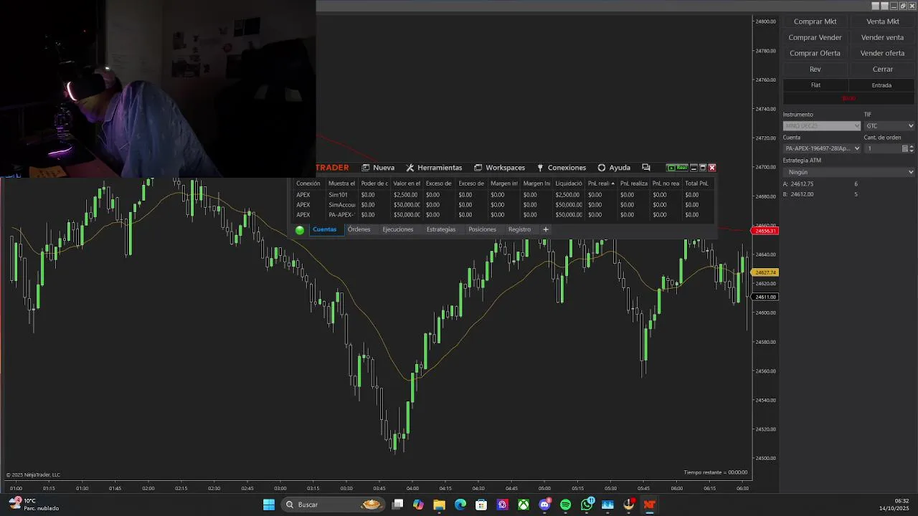This screenshot has height=516, width=918.
Task: Click the 24611.00 current price marker
Action: pyautogui.click(x=765, y=297)
